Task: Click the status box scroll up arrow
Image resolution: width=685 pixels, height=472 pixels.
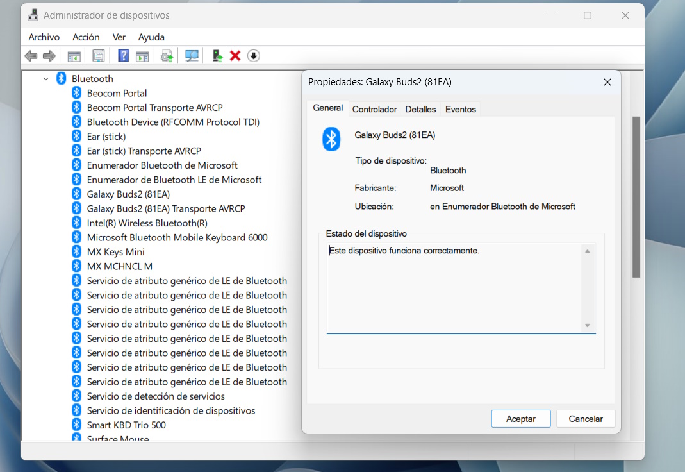Action: (587, 251)
